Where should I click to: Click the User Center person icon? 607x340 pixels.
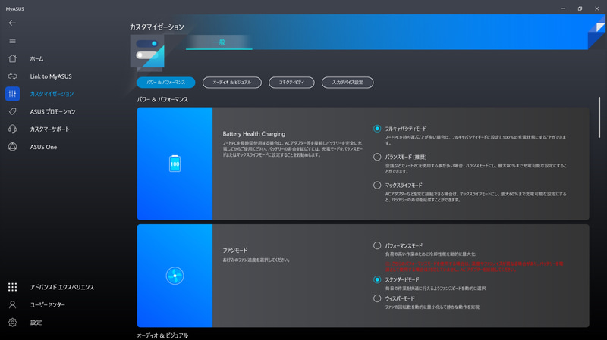point(12,305)
